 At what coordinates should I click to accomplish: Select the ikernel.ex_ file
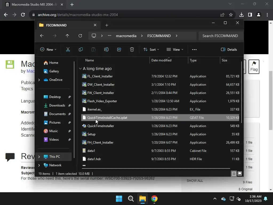160,109
